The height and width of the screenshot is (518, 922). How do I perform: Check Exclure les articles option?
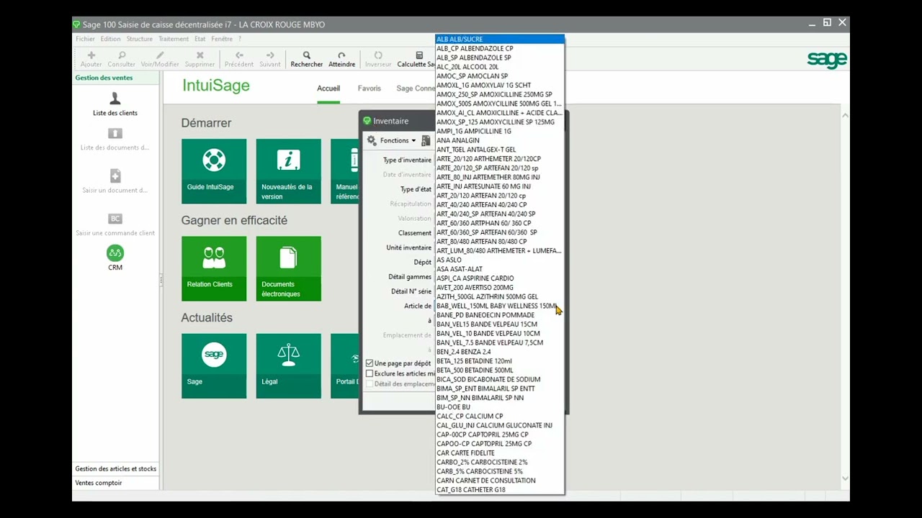[x=370, y=373]
